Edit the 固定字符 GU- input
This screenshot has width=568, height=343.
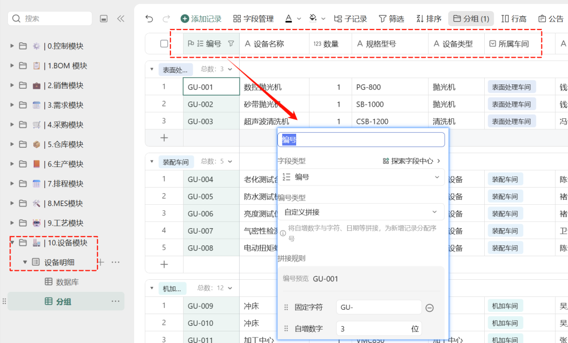tap(379, 307)
